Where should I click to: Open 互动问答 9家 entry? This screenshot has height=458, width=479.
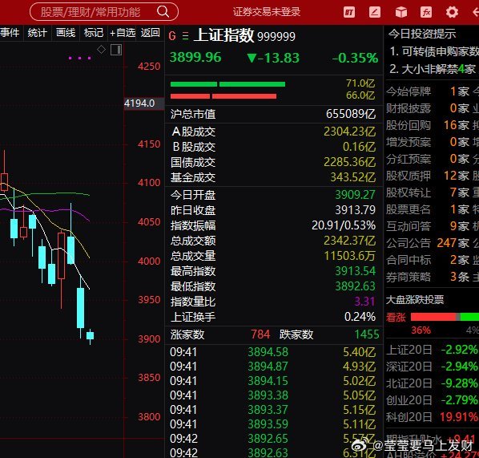click(x=428, y=226)
